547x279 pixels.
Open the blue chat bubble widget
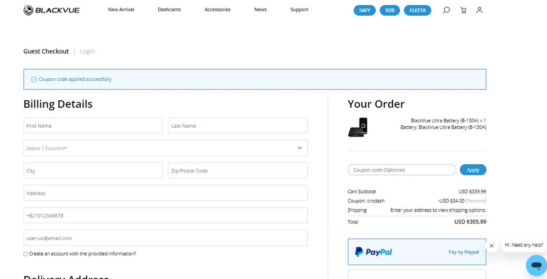pyautogui.click(x=536, y=265)
